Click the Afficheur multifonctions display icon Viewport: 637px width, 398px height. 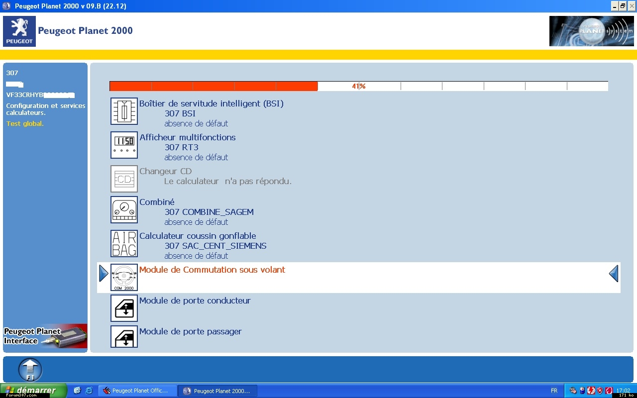point(124,145)
